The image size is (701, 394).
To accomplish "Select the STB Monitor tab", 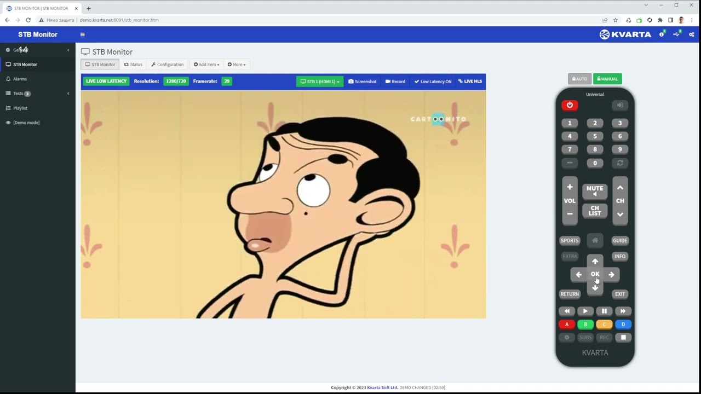I will pyautogui.click(x=100, y=65).
